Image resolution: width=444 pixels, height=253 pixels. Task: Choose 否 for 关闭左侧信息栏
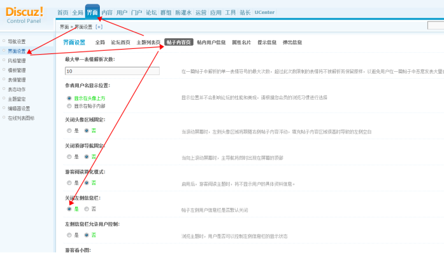pyautogui.click(x=87, y=209)
